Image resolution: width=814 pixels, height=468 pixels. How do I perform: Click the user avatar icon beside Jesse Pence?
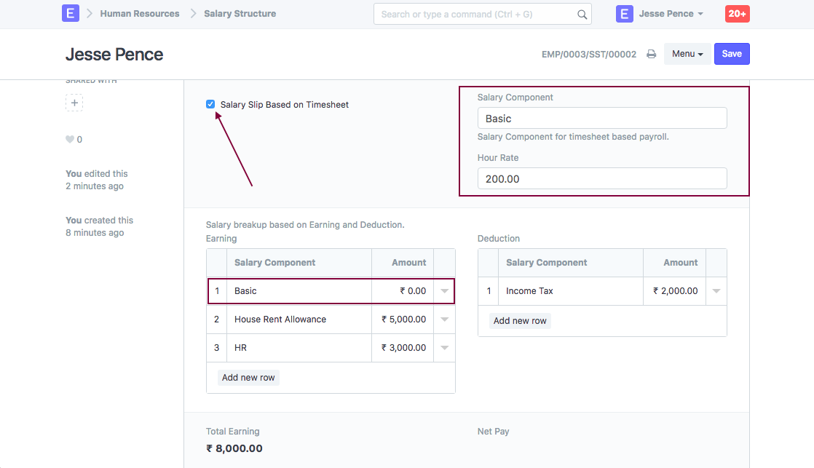pyautogui.click(x=624, y=14)
